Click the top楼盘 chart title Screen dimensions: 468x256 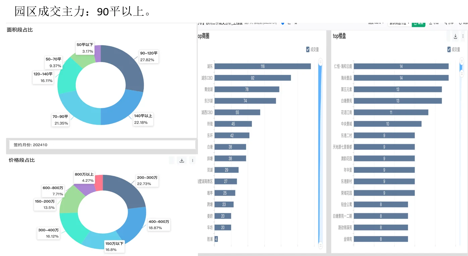coord(340,36)
